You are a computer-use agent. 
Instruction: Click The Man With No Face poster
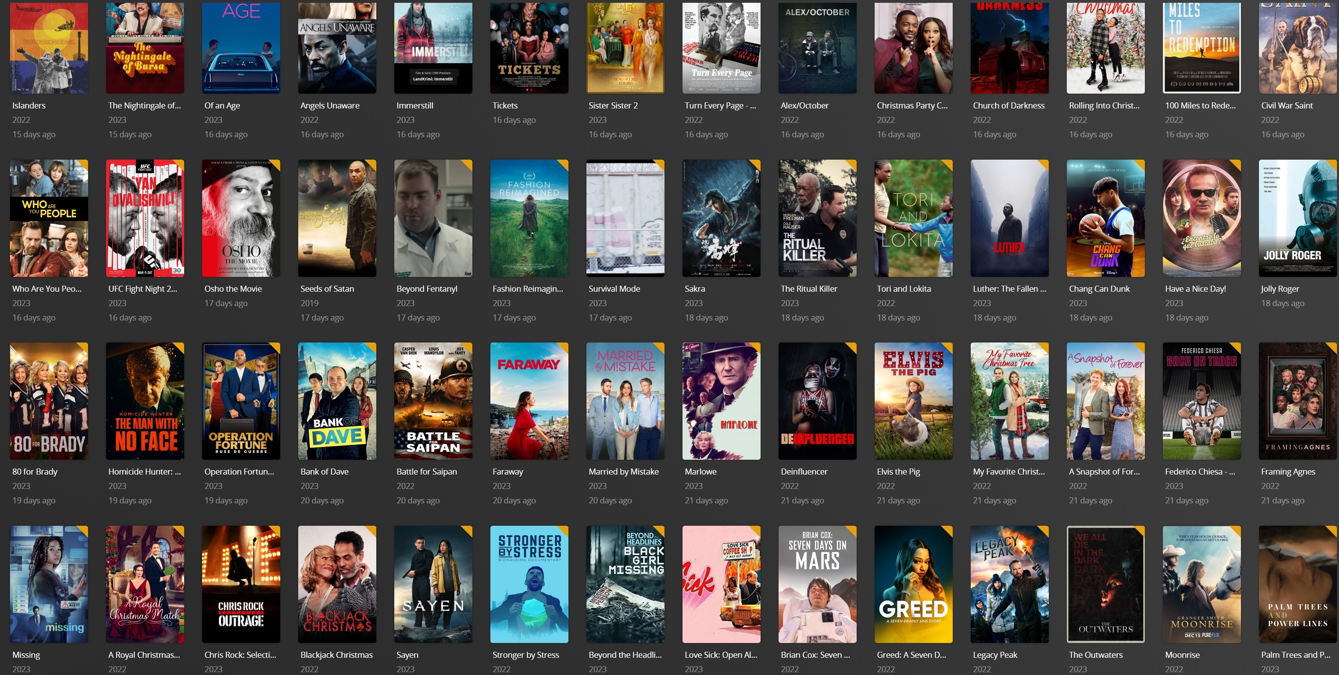(x=145, y=401)
